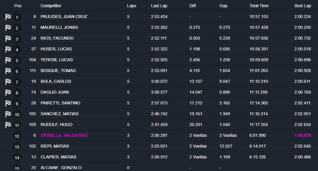Click the checkered flag beside PAULIDES, JUAN CRUZ
318x171 pixels.
[8, 17]
